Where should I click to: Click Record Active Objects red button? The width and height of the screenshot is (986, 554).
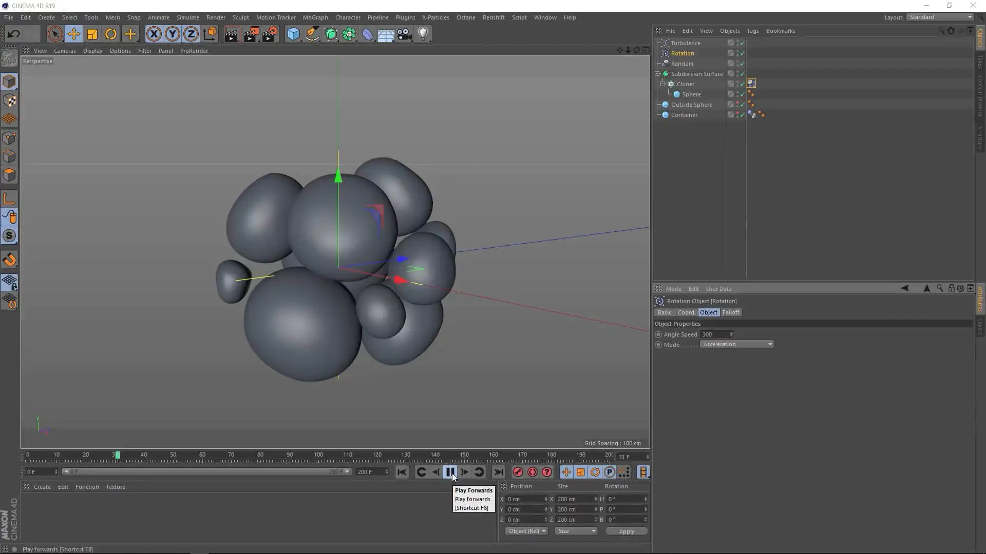point(518,472)
